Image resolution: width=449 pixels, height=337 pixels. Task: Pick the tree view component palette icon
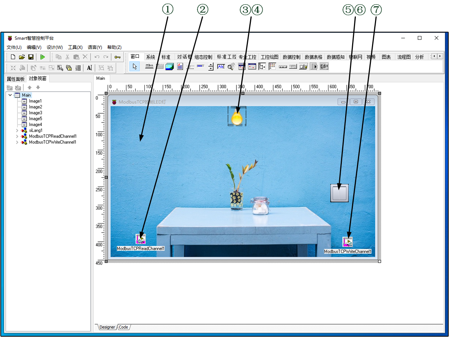[x=262, y=67]
